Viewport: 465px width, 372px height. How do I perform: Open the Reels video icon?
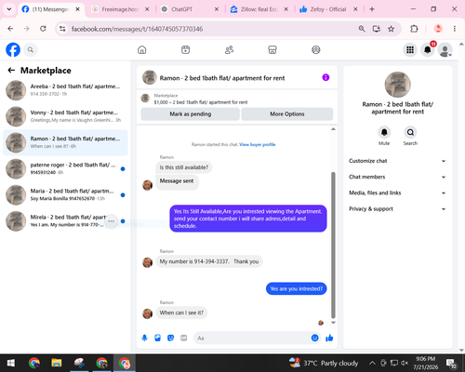coord(185,49)
